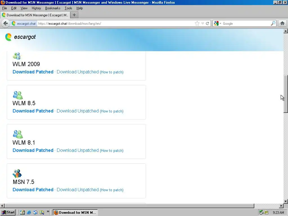
Task: Open How to patch for WLM 2009
Action: click(x=112, y=72)
